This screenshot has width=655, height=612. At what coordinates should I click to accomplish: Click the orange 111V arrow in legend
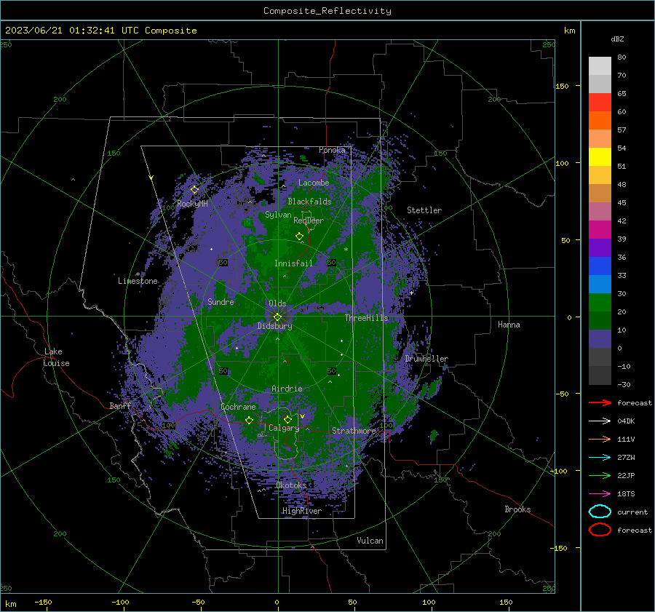600,439
